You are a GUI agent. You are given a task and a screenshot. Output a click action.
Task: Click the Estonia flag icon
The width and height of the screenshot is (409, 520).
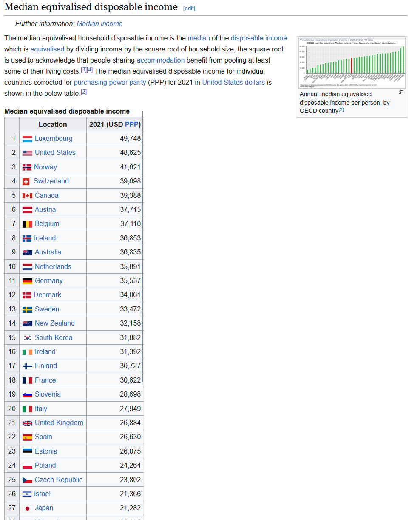27,451
